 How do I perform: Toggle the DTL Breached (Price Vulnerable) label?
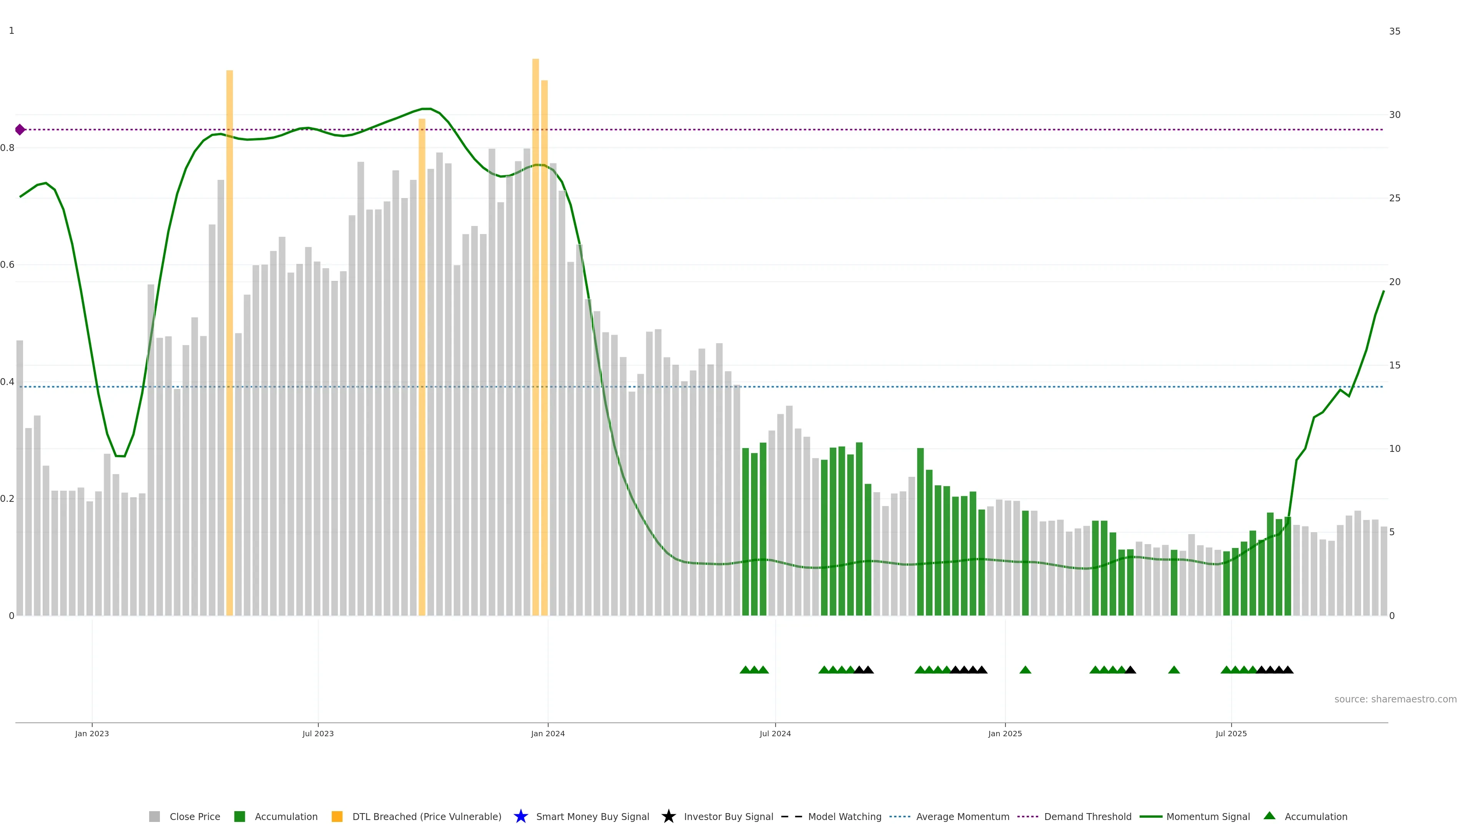tap(426, 816)
